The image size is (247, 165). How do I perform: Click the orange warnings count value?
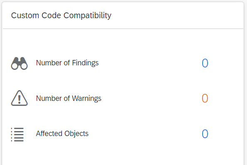(205, 98)
